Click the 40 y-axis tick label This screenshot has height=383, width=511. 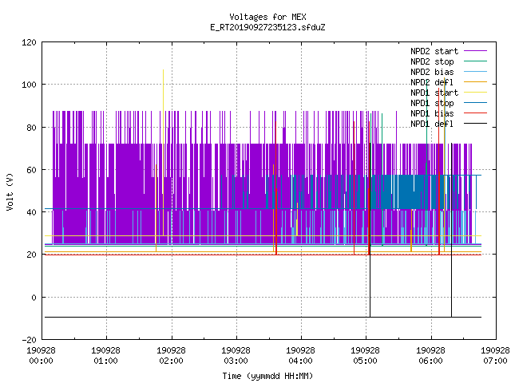pyautogui.click(x=31, y=212)
